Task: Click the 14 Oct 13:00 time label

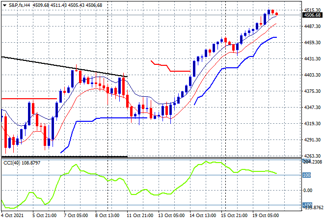Action: [x=203, y=216]
